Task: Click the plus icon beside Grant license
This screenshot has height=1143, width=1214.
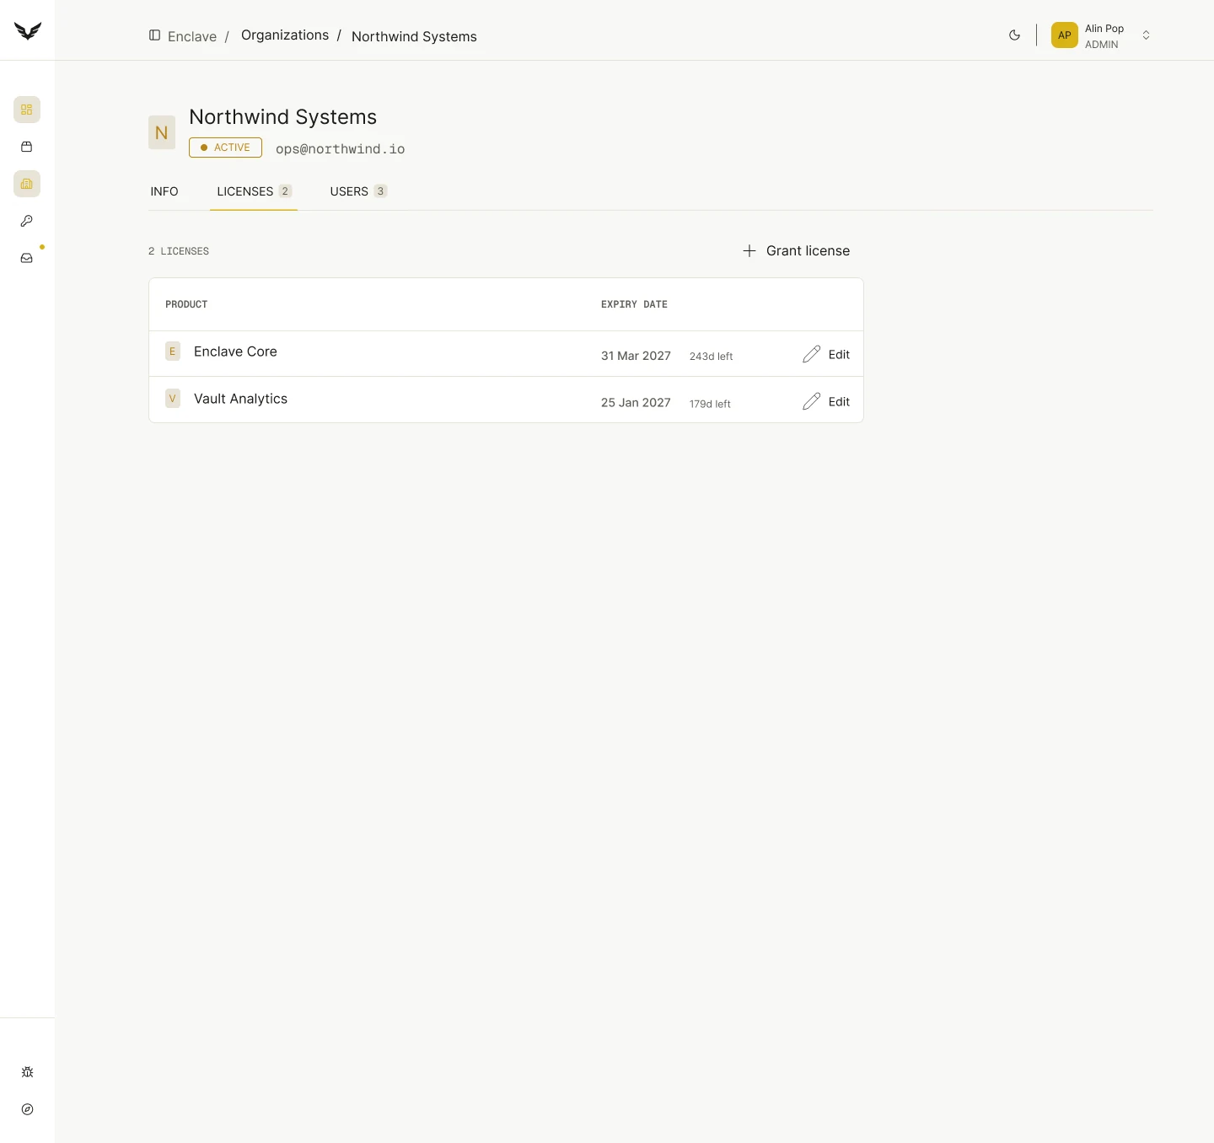Action: coord(749,251)
